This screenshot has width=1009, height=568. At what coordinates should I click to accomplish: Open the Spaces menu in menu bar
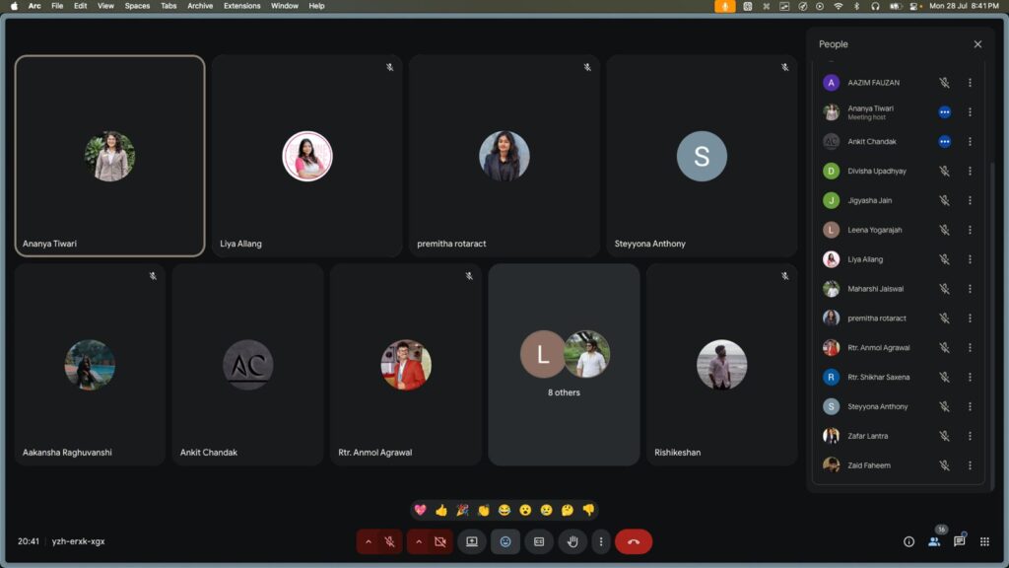click(x=137, y=6)
